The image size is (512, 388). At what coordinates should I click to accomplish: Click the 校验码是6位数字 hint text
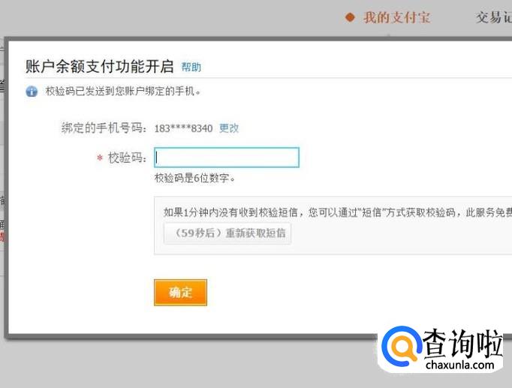pos(194,178)
